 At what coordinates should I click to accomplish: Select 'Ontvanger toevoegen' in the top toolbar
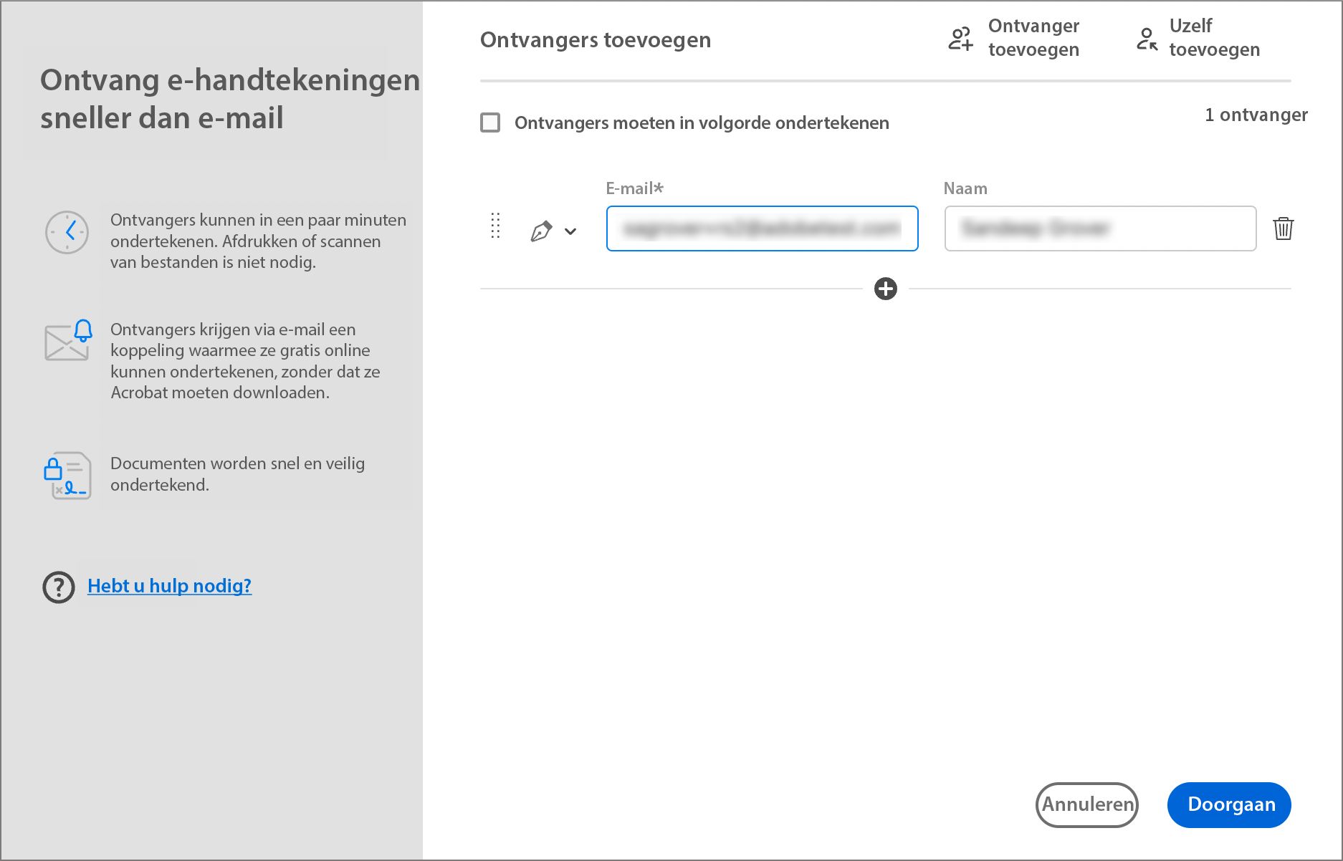point(1034,38)
